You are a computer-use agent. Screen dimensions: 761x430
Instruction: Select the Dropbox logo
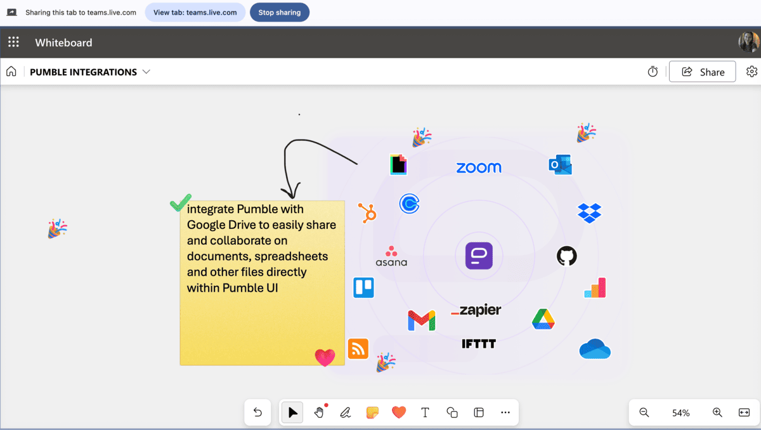click(589, 213)
